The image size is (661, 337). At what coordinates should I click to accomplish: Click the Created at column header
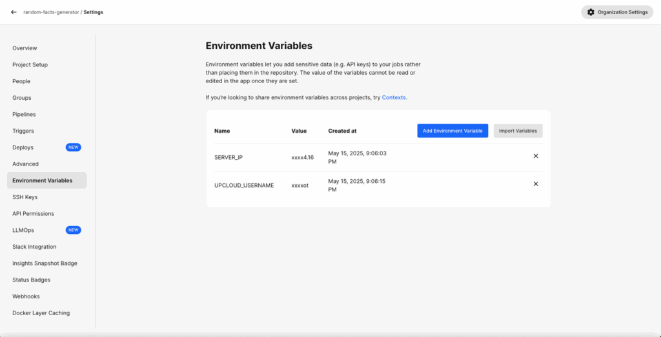pos(342,131)
